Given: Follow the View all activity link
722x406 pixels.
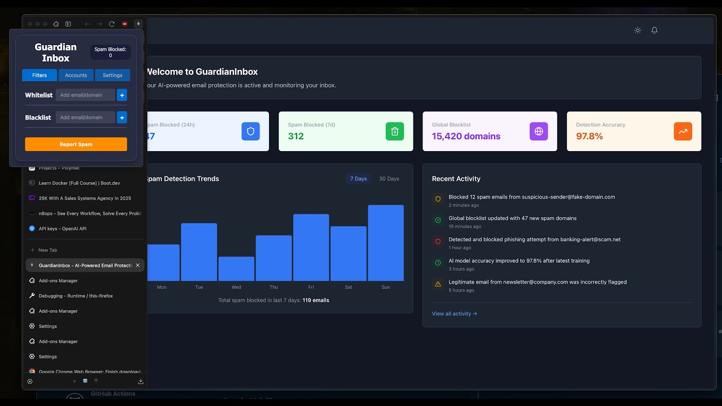Looking at the screenshot, I should pos(455,314).
